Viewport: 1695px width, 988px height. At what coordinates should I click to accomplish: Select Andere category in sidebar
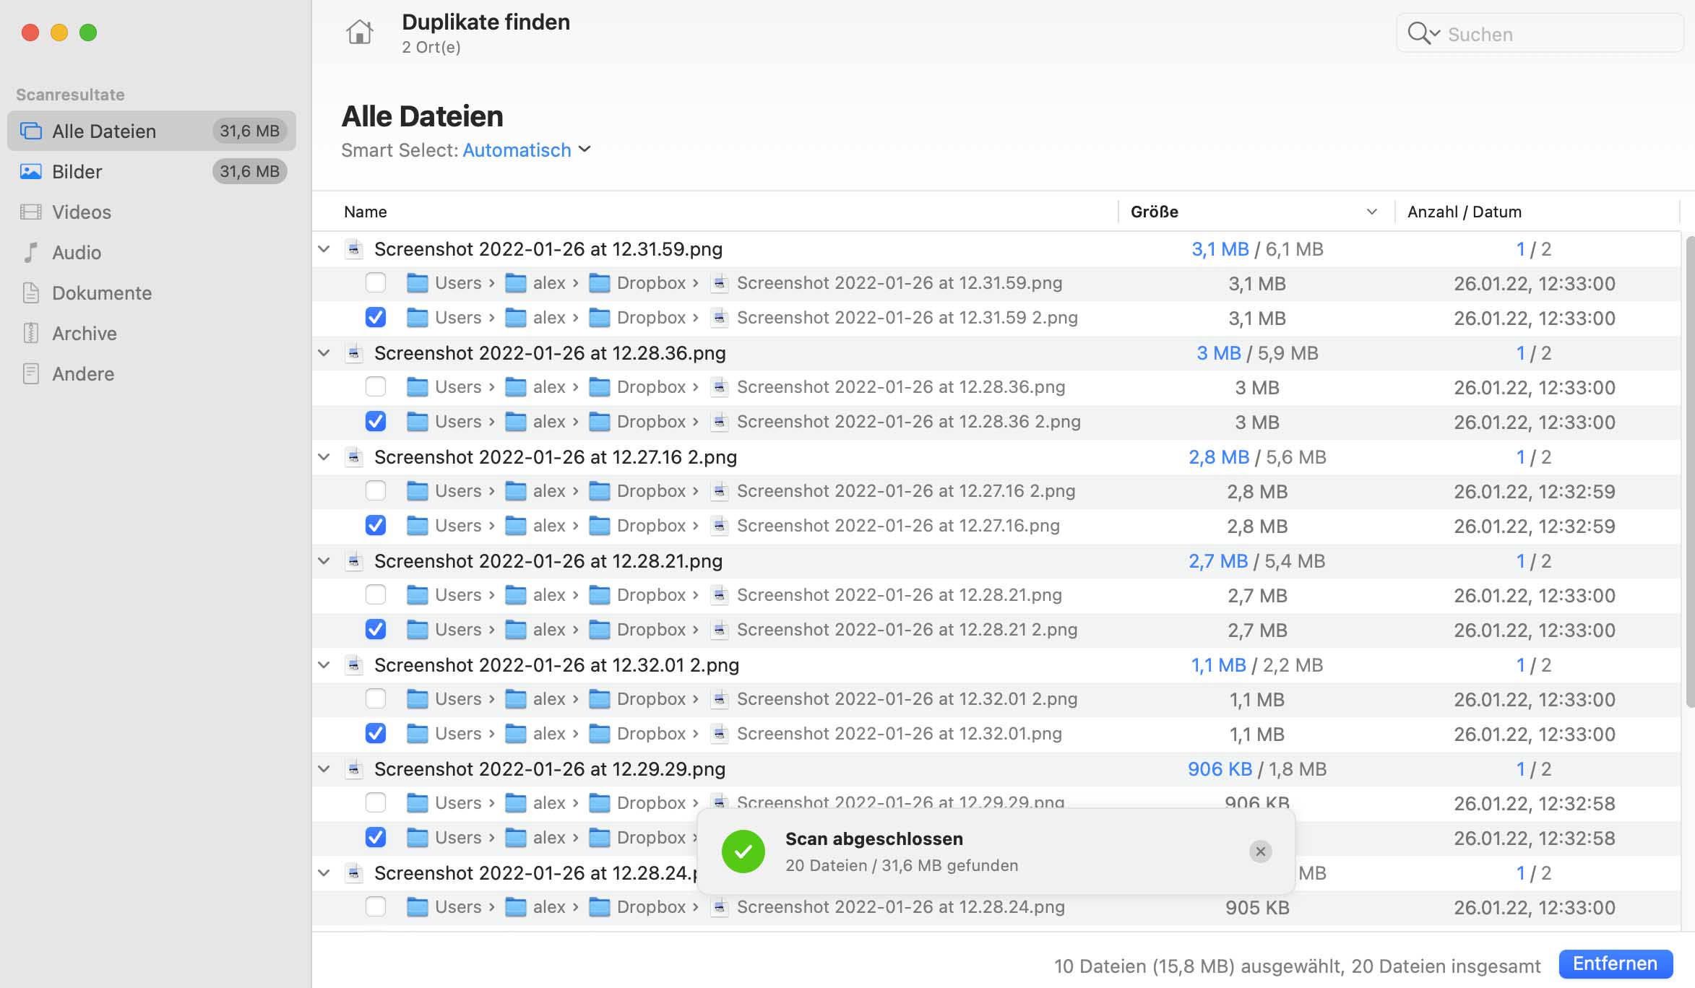[x=152, y=373]
